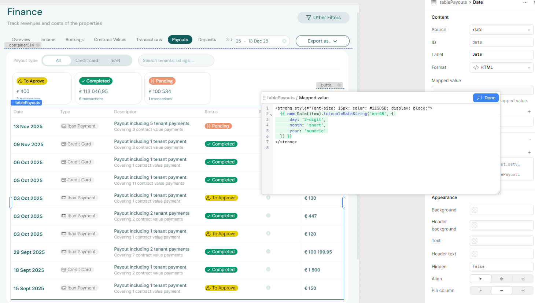Clear the date range with the X icon
The height and width of the screenshot is (303, 535).
284,41
